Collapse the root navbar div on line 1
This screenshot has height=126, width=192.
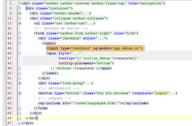[x=20, y=3]
